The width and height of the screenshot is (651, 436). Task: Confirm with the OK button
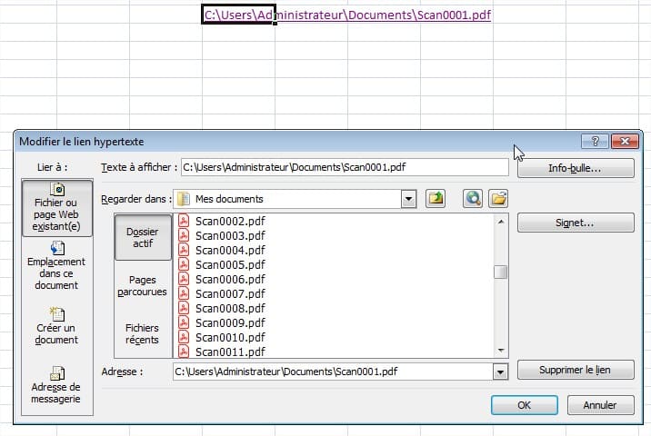(x=525, y=405)
